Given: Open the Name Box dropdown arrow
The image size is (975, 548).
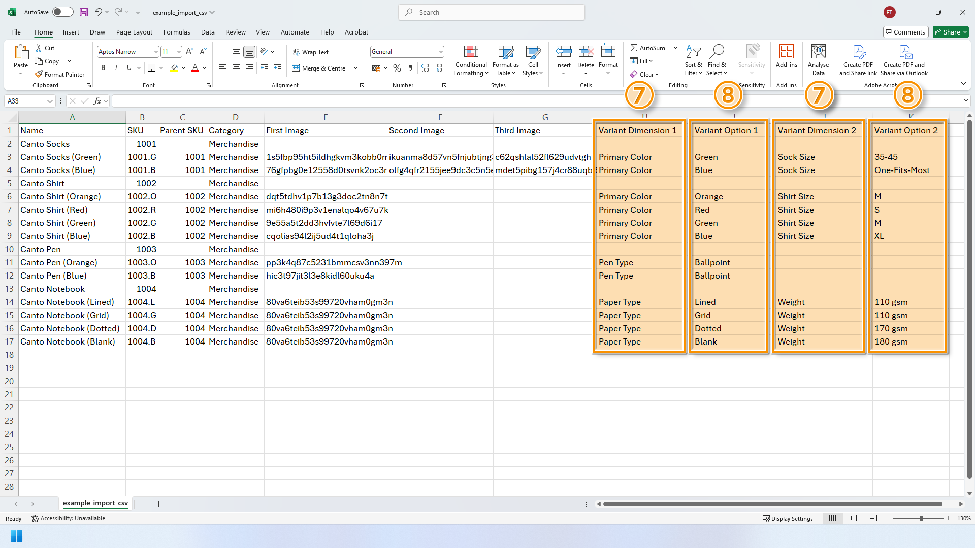Looking at the screenshot, I should click(x=50, y=101).
